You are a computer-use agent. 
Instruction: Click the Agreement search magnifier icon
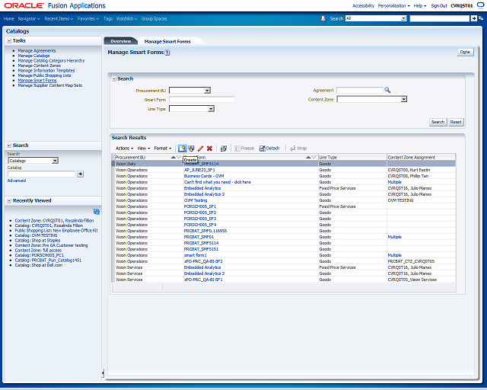[x=387, y=90]
